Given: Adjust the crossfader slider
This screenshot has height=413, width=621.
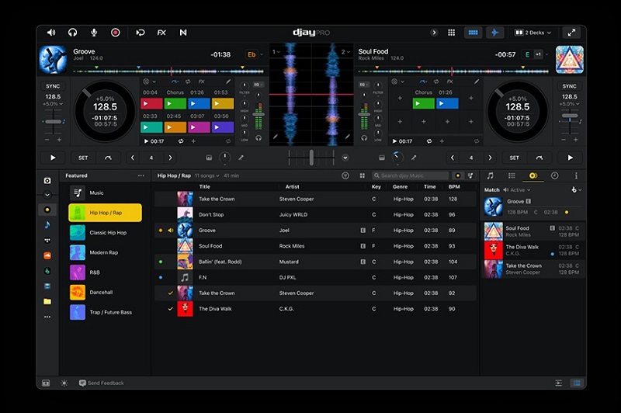Looking at the screenshot, I should click(311, 158).
